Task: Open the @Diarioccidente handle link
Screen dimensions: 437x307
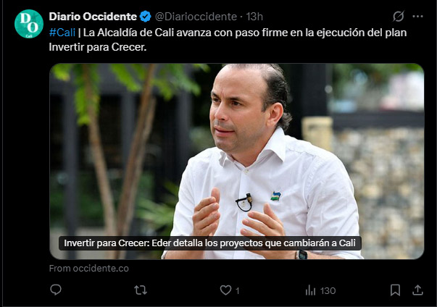Action: (x=196, y=17)
